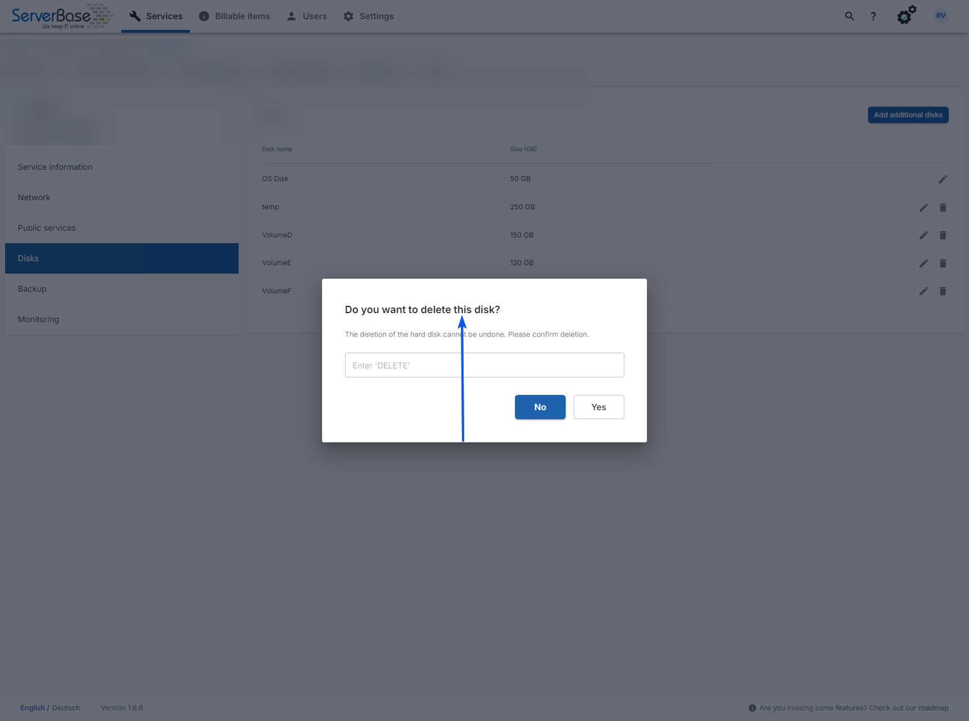Viewport: 969px width, 721px height.
Task: Open Monitoring in the side menu
Action: pos(38,319)
